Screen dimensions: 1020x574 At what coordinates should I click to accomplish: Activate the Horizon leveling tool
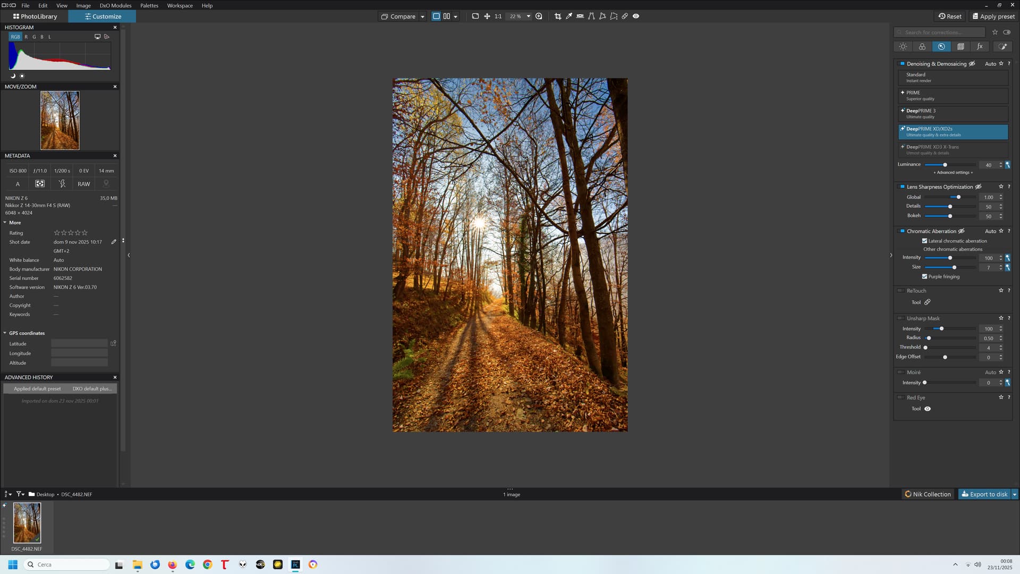[580, 16]
